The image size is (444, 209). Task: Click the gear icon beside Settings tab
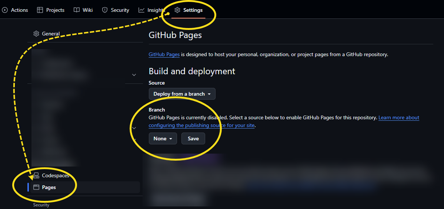pos(177,10)
